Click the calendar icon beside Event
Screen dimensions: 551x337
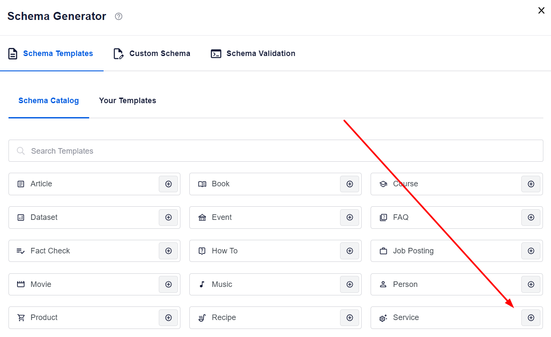pos(202,217)
